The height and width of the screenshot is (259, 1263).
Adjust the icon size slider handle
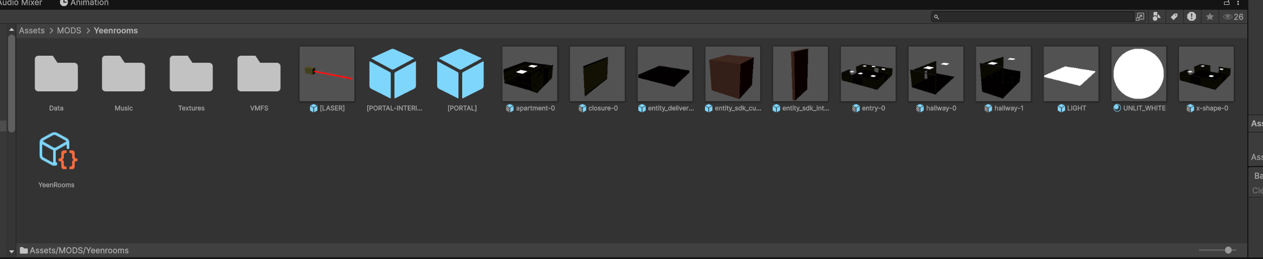[1228, 250]
